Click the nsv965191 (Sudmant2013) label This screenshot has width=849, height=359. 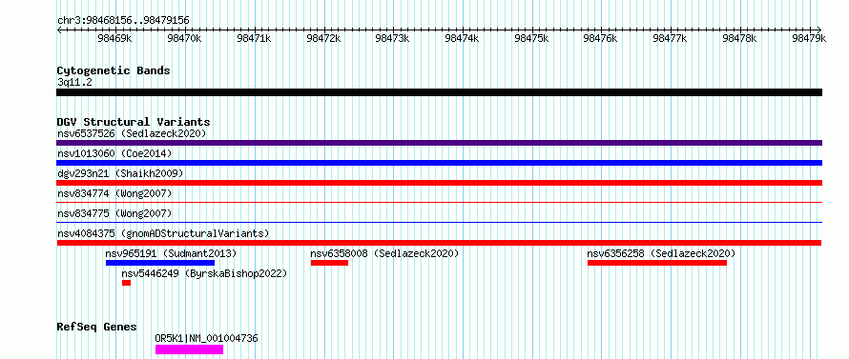(171, 253)
